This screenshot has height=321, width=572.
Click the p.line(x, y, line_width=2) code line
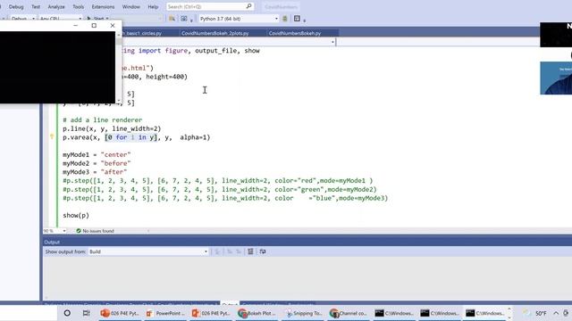(112, 128)
